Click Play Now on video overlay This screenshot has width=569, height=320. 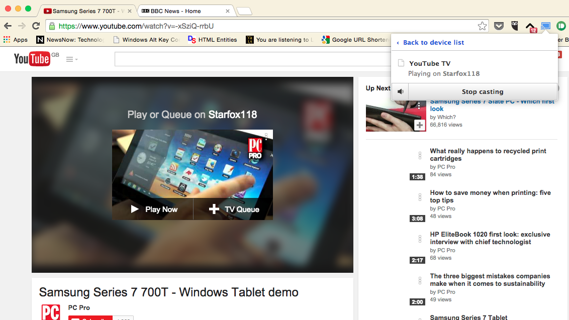[x=153, y=209]
